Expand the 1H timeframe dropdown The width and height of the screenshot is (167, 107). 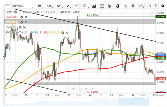pyautogui.click(x=39, y=6)
